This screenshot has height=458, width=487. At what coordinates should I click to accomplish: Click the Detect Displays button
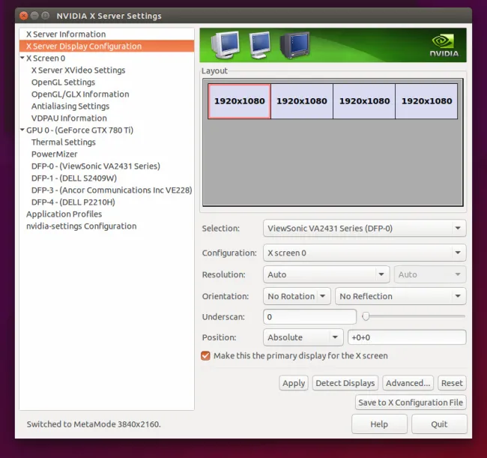coord(345,383)
